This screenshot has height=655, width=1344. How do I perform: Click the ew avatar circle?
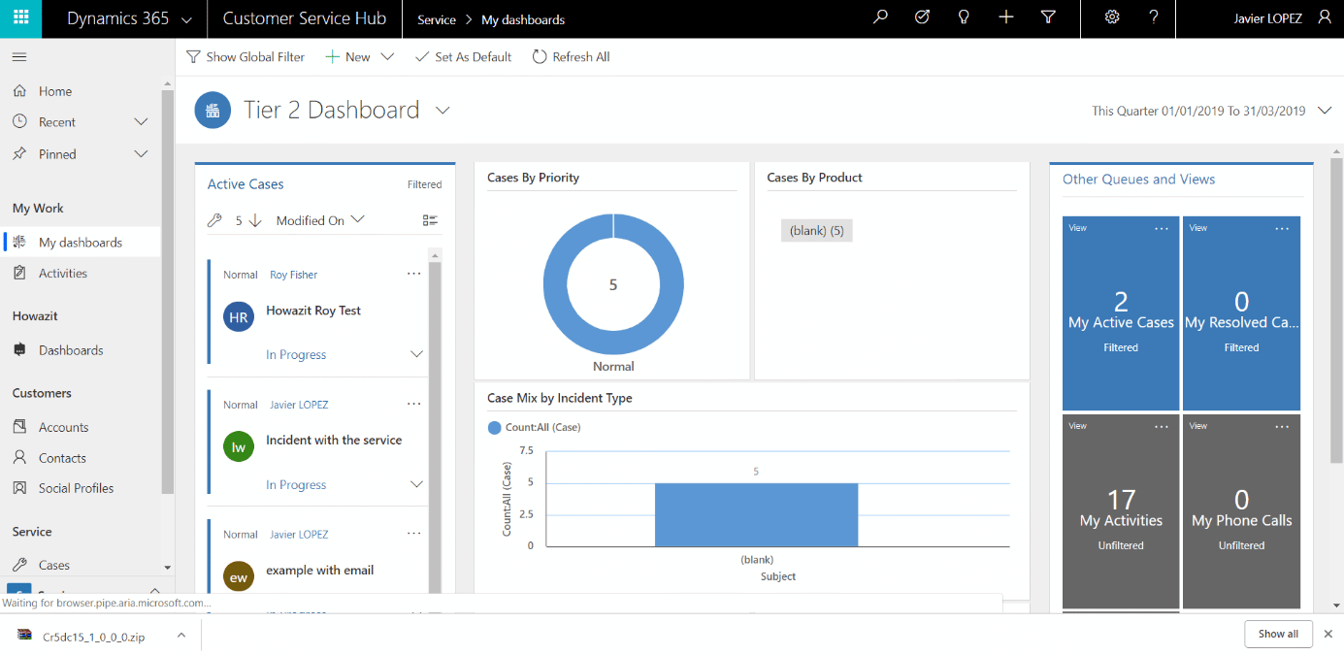pyautogui.click(x=239, y=576)
